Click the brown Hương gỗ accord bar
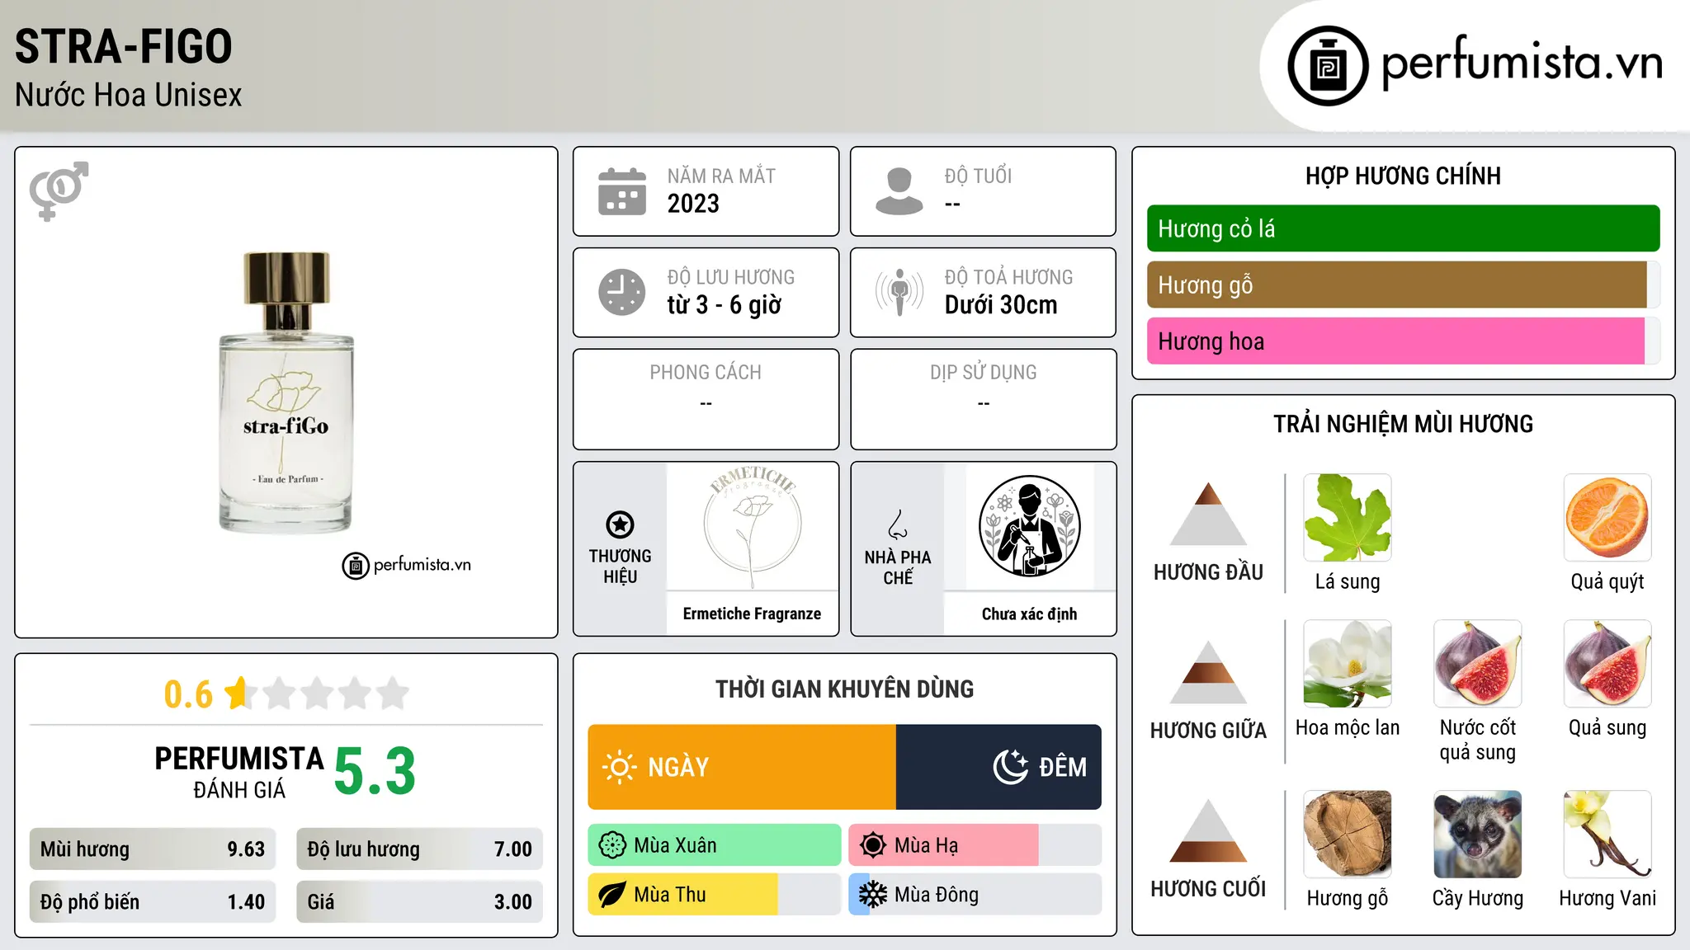 point(1397,285)
